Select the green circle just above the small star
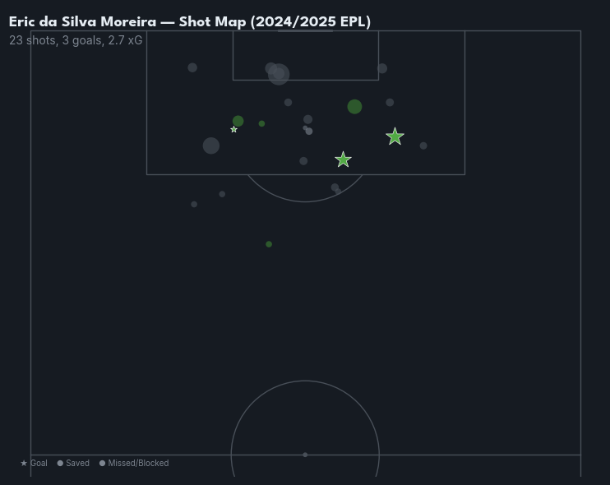 tap(238, 121)
